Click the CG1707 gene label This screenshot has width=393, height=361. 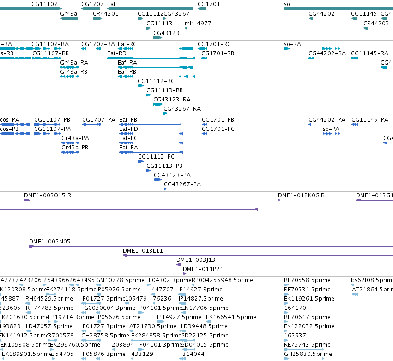92,4
